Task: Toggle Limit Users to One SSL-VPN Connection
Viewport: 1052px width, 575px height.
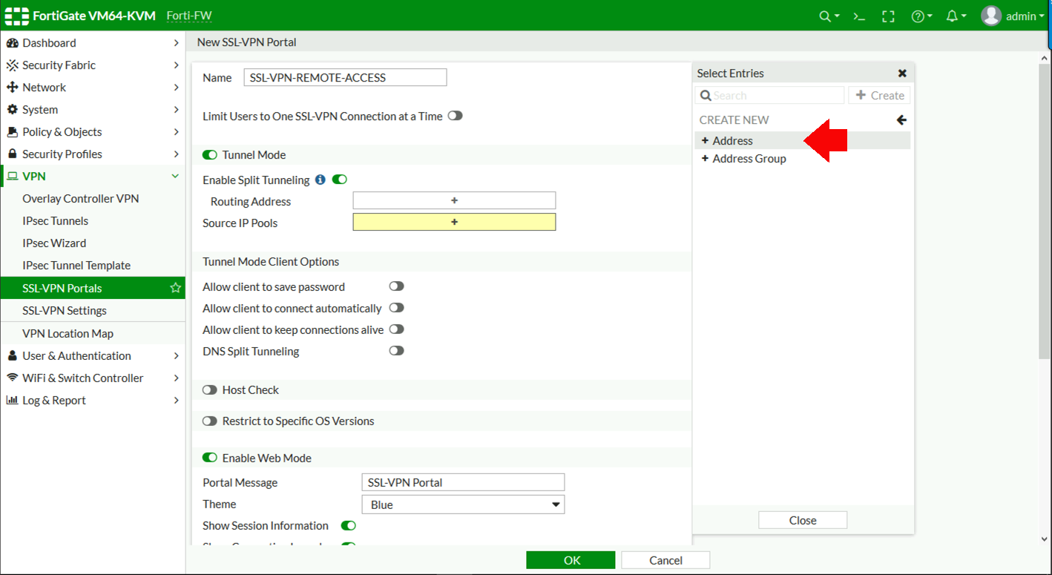Action: 455,116
